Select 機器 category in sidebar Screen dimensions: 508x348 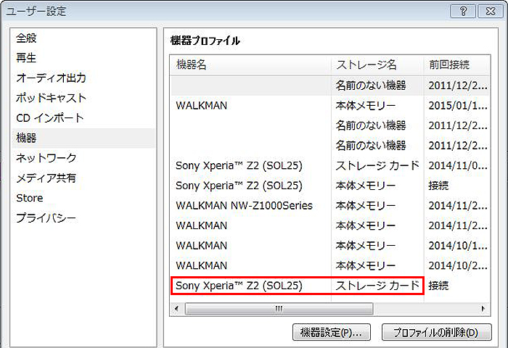(x=83, y=138)
